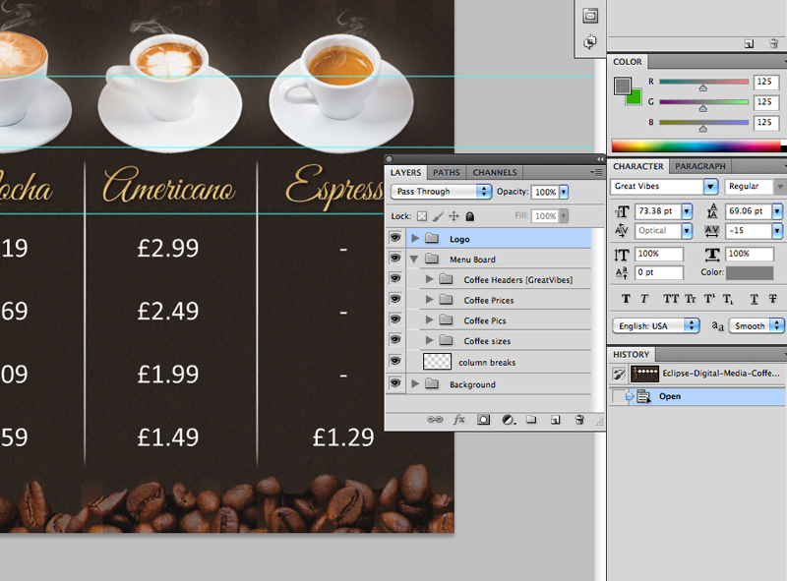Delete layer with Layers panel trash icon
This screenshot has width=787, height=581.
(579, 420)
